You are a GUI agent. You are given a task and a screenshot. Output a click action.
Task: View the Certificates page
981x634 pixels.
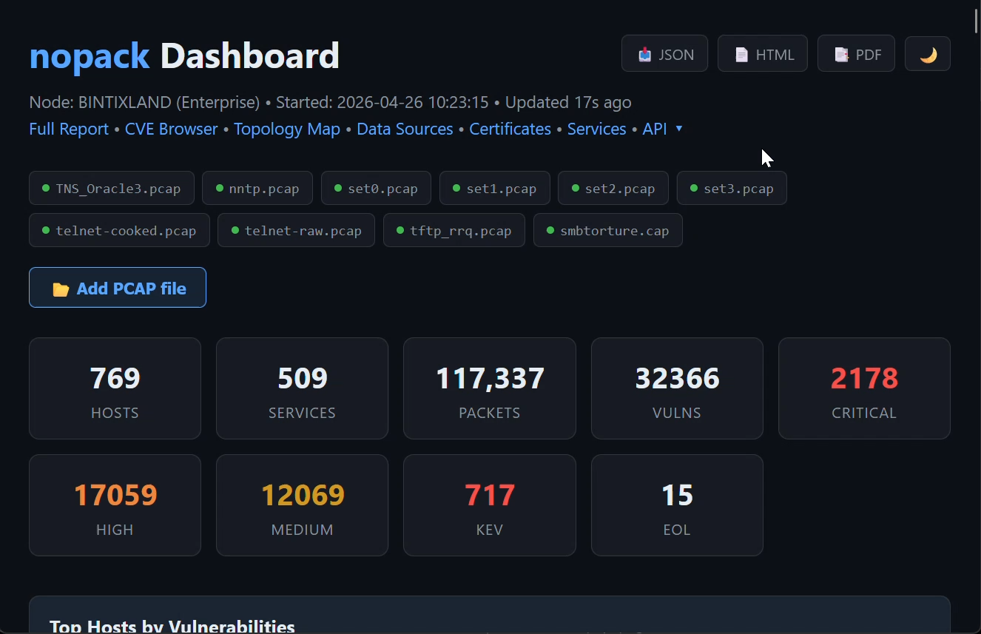click(510, 129)
